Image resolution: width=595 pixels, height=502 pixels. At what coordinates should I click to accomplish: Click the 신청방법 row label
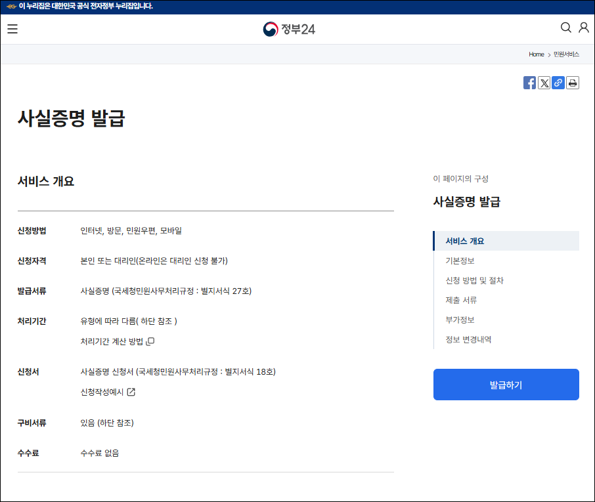pos(32,230)
